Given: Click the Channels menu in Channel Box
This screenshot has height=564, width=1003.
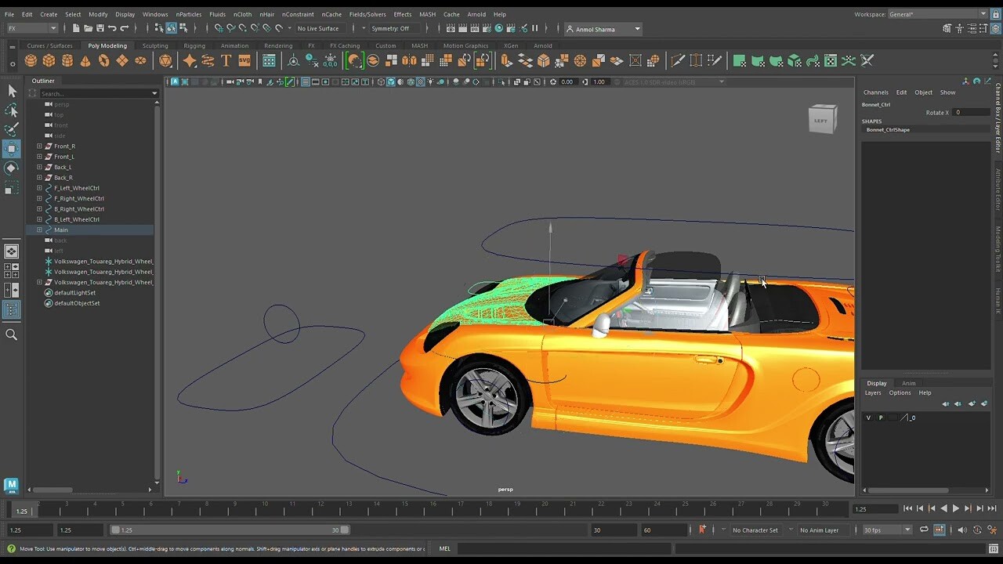Looking at the screenshot, I should click(x=876, y=92).
